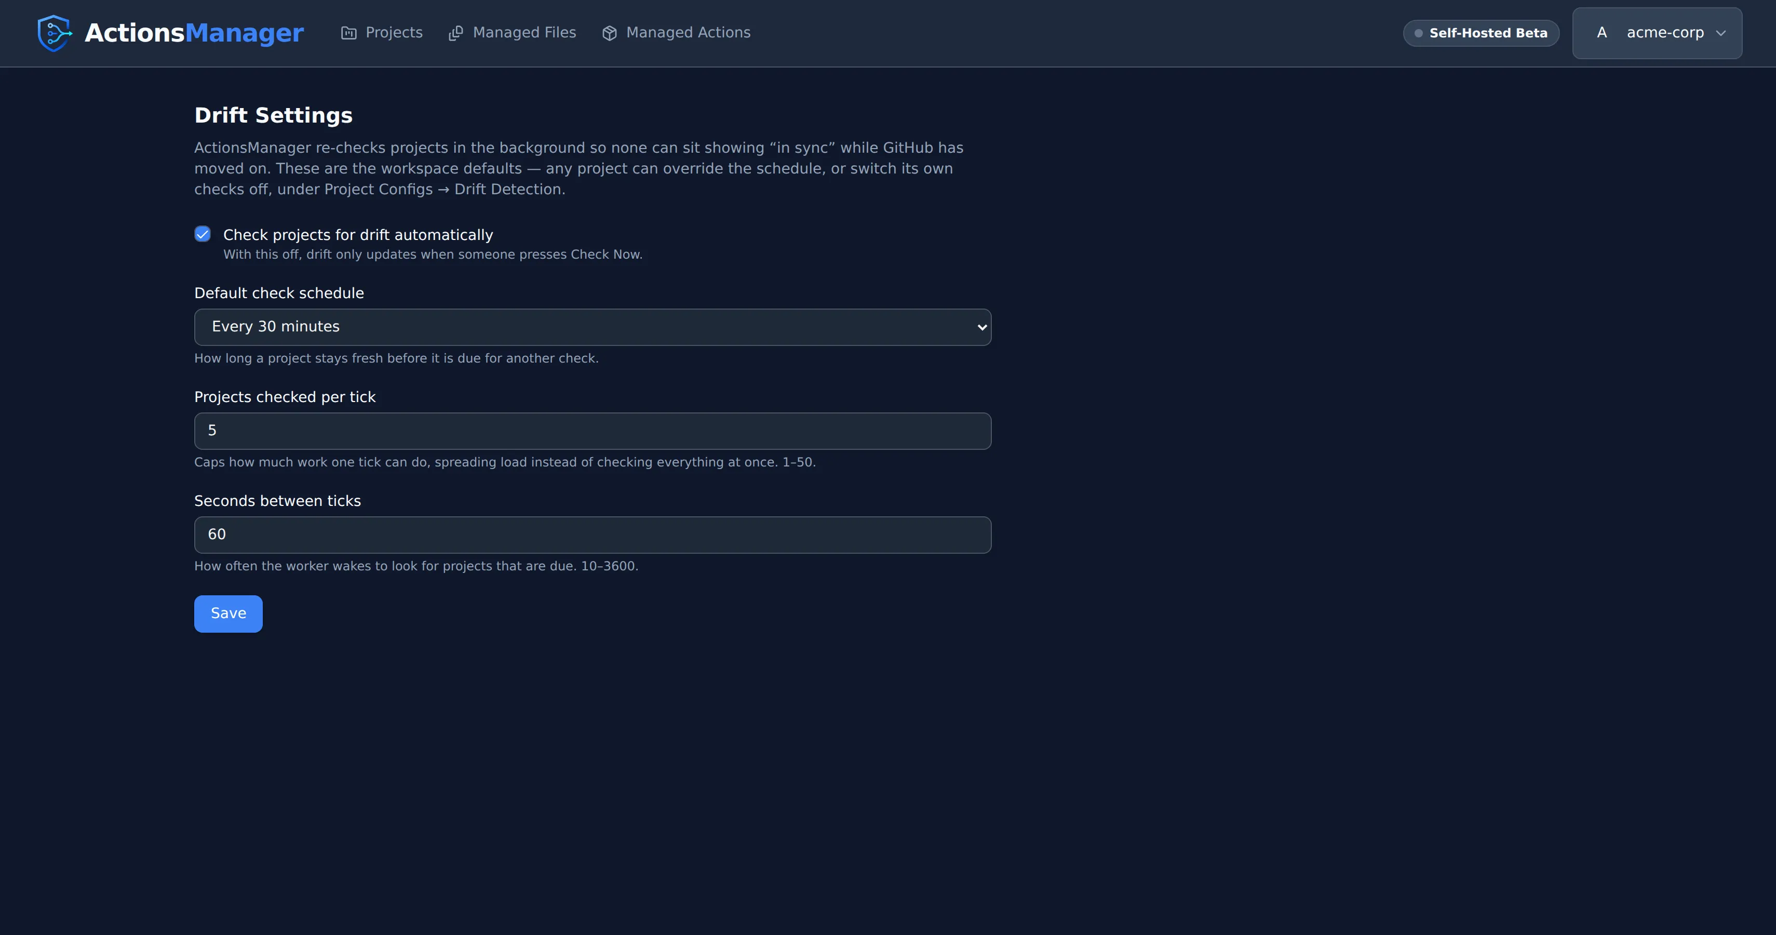Click the ActionsManager brand name
This screenshot has width=1776, height=935.
[194, 33]
